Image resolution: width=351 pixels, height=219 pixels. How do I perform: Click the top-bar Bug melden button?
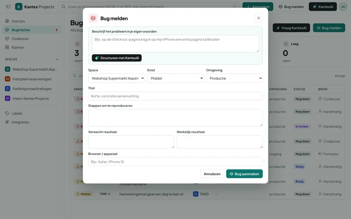291,7
